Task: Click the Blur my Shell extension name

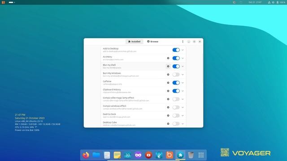Action: 109,65
